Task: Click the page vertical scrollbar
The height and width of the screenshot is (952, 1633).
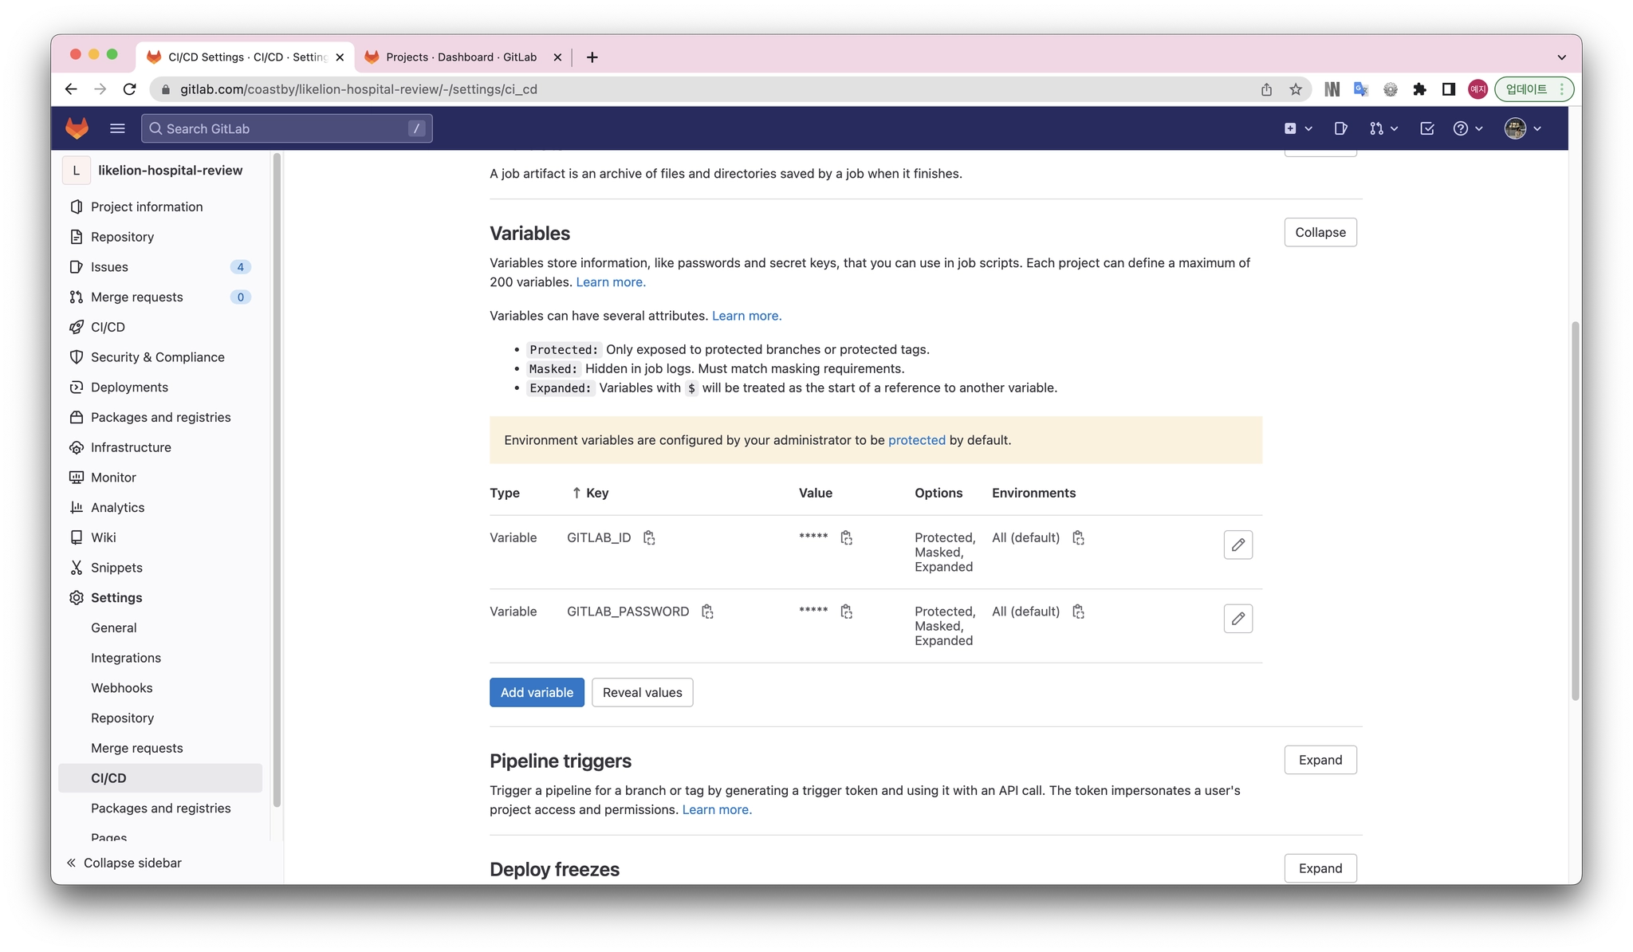Action: coord(1575,510)
